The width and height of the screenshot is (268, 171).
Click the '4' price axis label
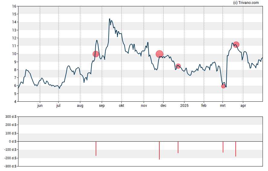coord(15,102)
